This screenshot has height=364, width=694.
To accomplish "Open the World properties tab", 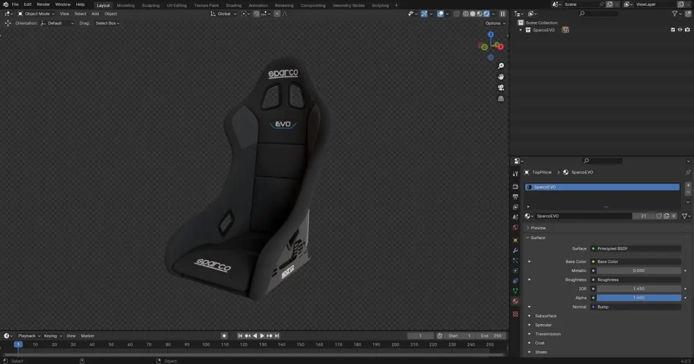I will click(515, 228).
